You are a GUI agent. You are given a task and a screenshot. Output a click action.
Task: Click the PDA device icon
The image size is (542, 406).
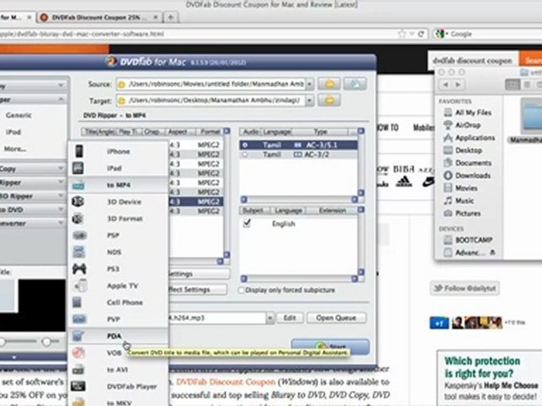[x=78, y=336]
